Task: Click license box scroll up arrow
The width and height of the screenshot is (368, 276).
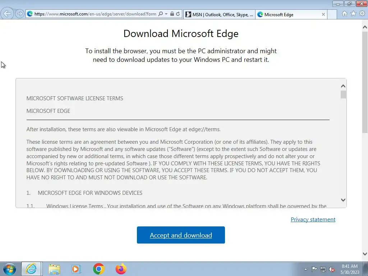Action: tap(343, 86)
